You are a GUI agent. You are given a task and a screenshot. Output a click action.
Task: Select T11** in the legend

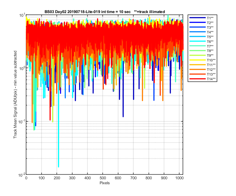click(202, 65)
